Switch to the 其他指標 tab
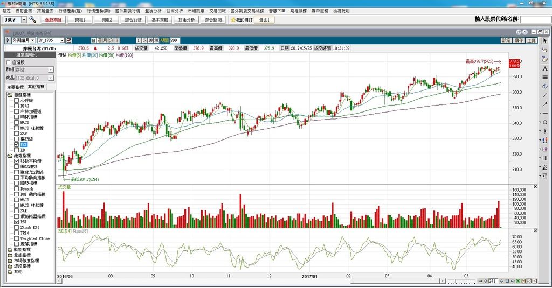This screenshot has height=288, width=552. tap(36, 87)
